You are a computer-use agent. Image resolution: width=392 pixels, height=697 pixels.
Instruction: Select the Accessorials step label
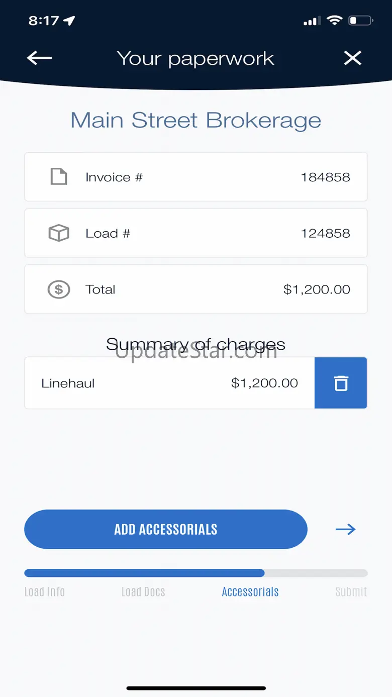pos(250,591)
